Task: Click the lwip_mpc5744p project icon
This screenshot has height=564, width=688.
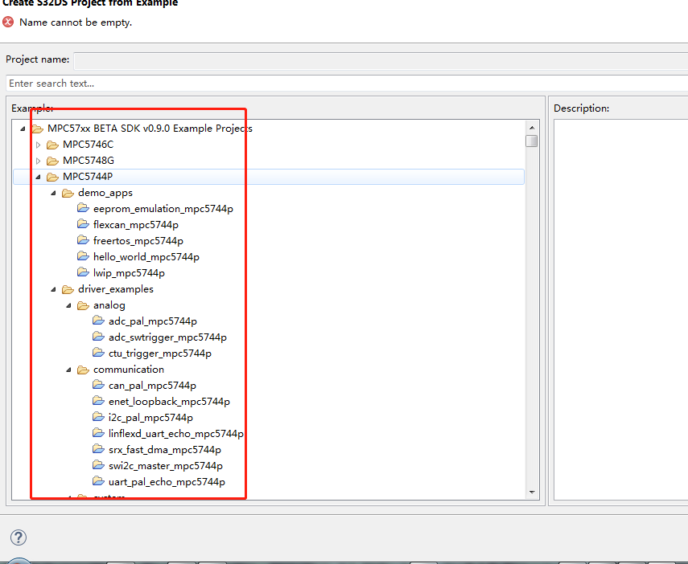Action: point(84,272)
